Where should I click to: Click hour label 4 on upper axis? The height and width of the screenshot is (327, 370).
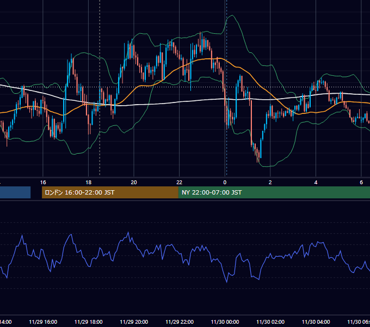(x=316, y=183)
